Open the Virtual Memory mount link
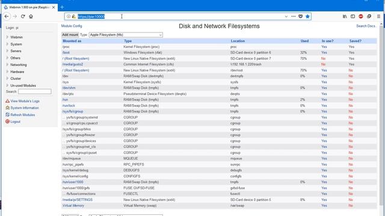385x216 pixels. tap(73, 205)
